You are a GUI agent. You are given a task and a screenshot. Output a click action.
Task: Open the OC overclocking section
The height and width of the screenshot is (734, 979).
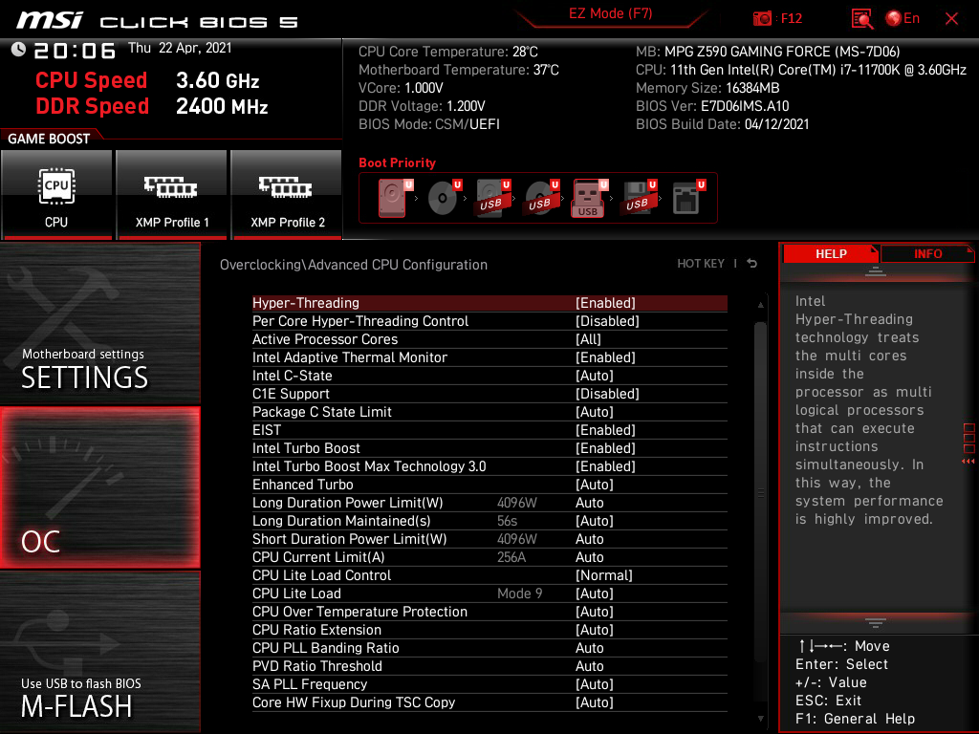click(x=100, y=487)
